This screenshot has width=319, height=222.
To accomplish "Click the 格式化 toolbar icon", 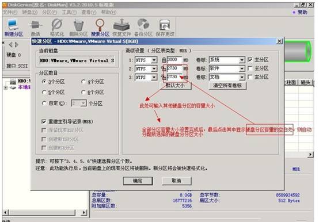I will (57, 28).
